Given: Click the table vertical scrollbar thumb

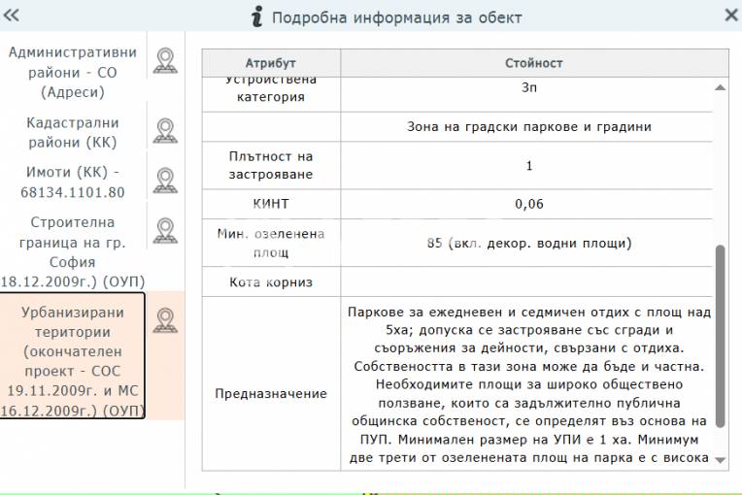Looking at the screenshot, I should coord(721,337).
